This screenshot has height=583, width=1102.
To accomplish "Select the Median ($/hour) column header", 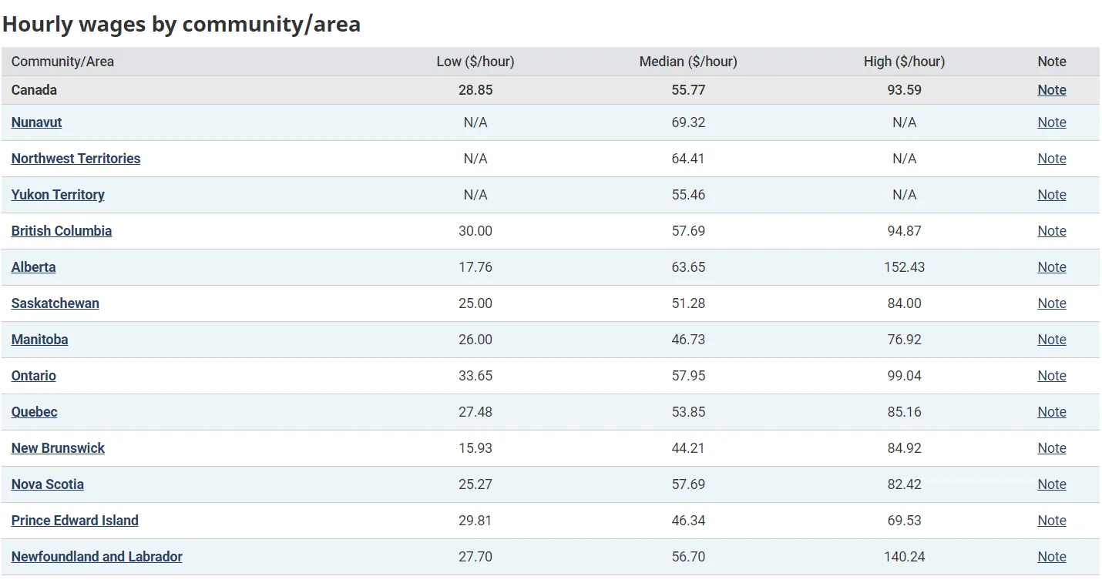I will (x=688, y=62).
